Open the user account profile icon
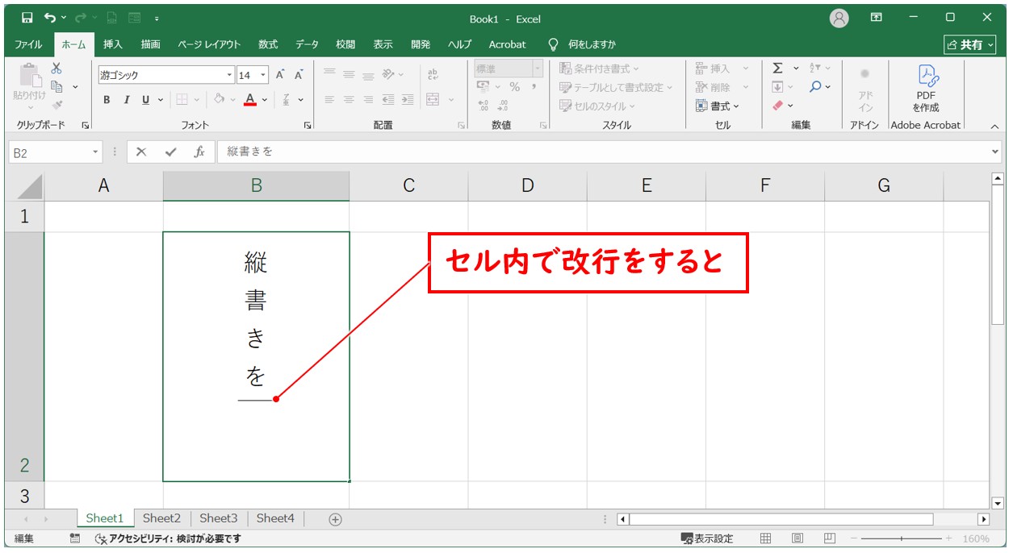Viewport: 1013px width, 553px height. (839, 18)
